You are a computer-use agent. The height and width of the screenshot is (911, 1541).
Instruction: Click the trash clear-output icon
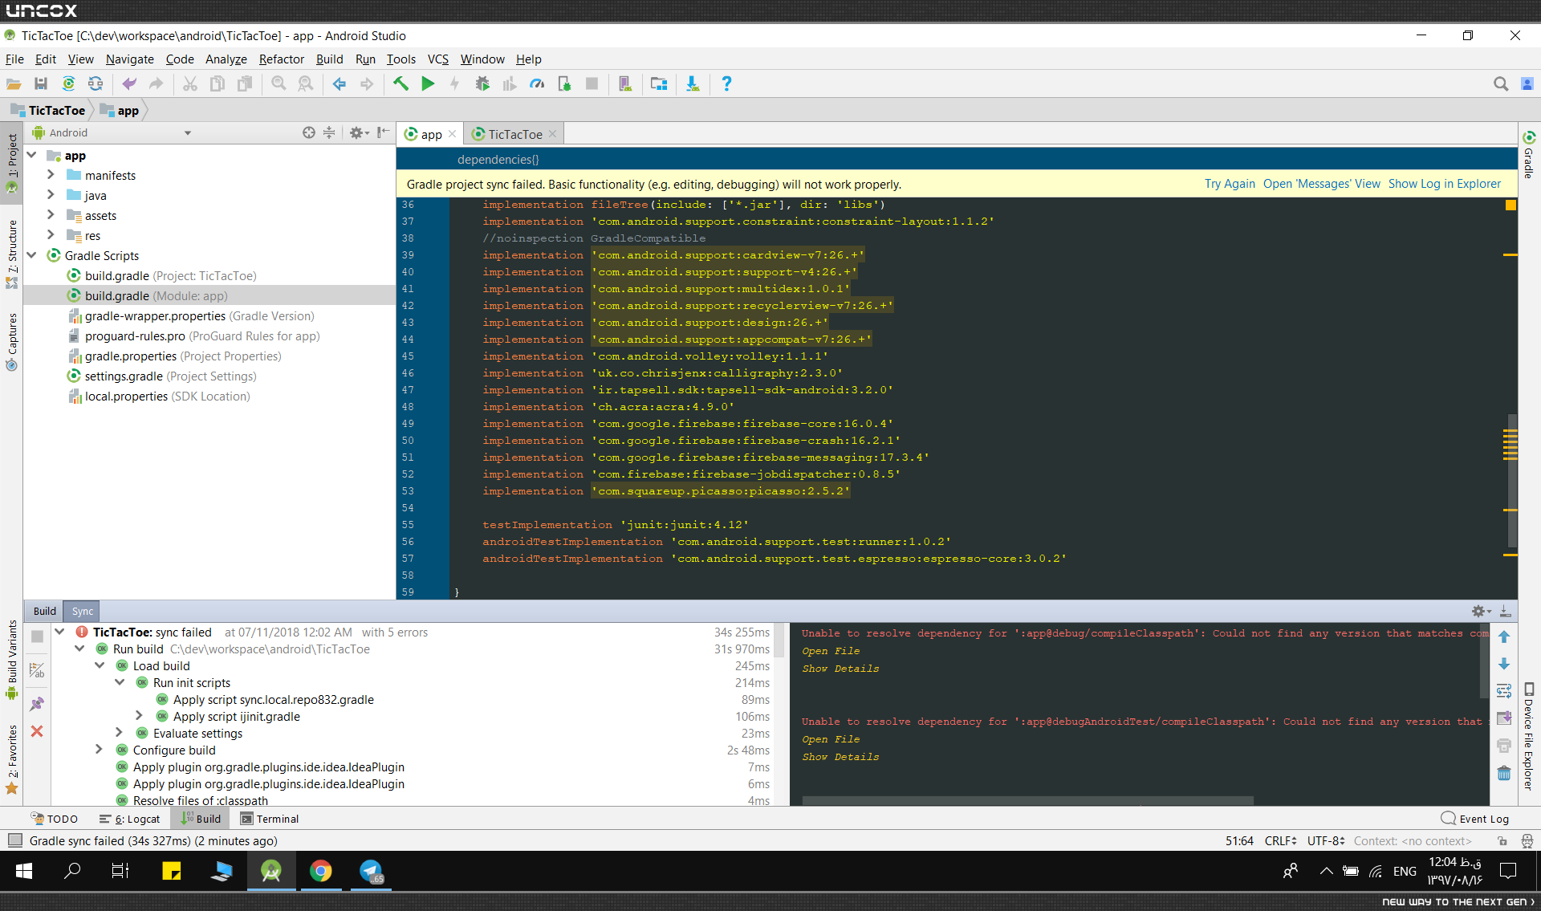[x=1504, y=774]
